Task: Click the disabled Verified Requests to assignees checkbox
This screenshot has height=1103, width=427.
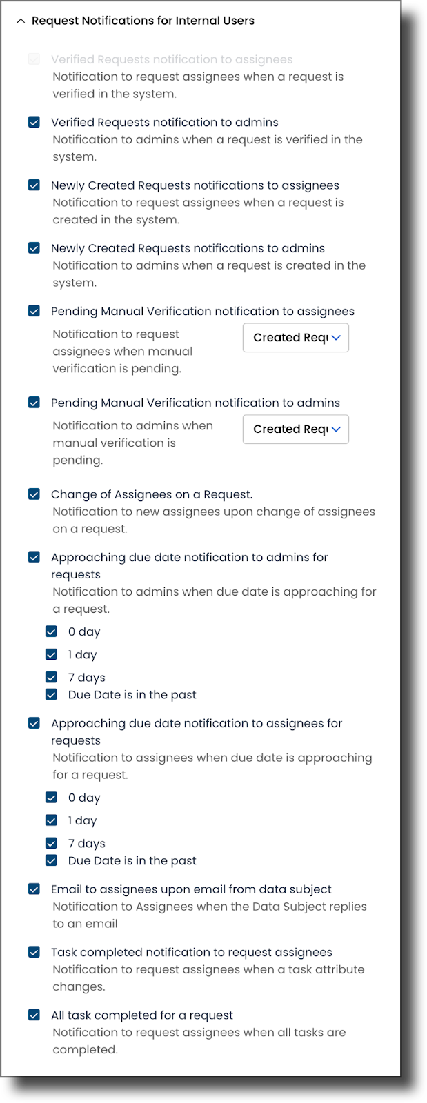Action: point(34,59)
